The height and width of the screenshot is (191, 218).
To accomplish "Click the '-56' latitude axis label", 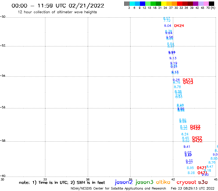I will click(x=3, y=107).
